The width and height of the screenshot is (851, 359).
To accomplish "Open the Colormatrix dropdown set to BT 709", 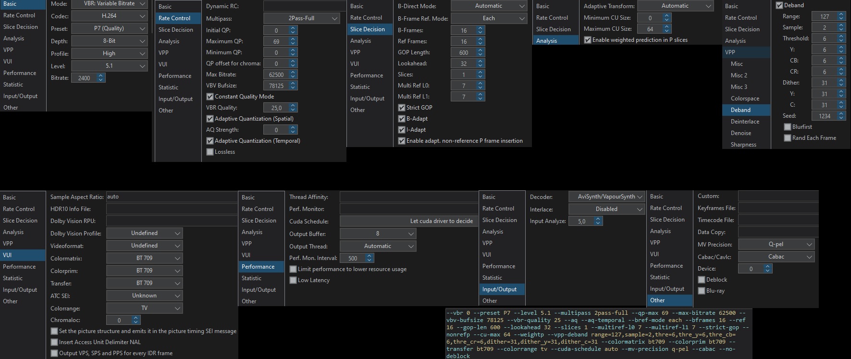I will 144,258.
